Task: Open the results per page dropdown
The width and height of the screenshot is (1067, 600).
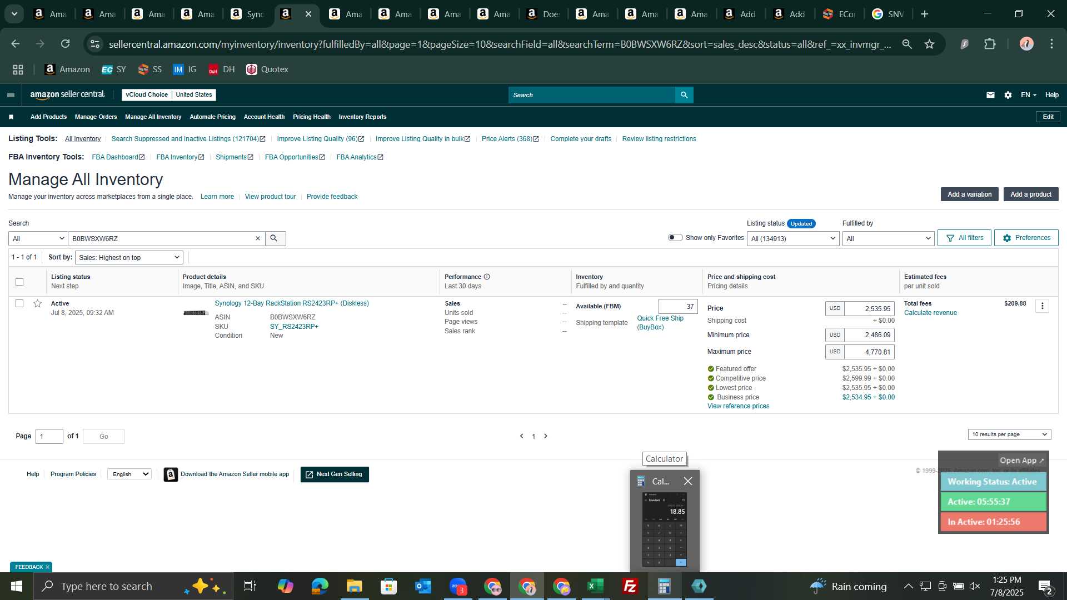Action: click(1009, 434)
